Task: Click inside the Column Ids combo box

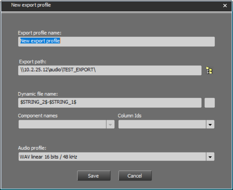Action: point(162,124)
